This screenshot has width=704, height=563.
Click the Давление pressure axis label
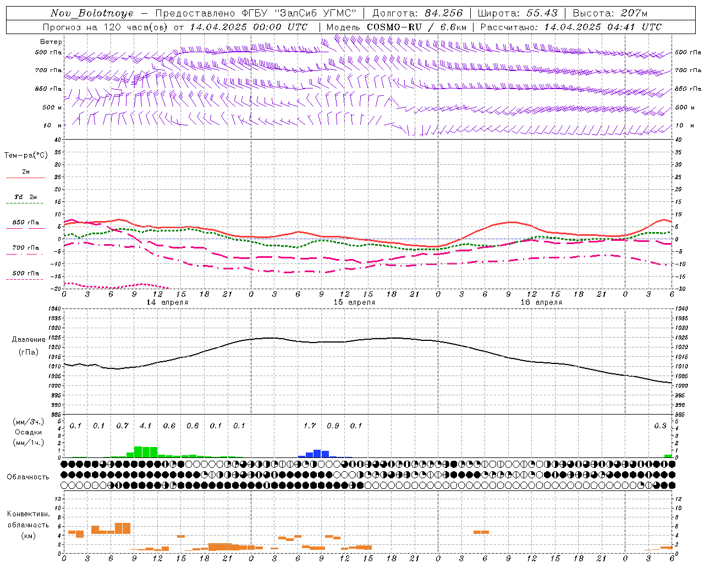[x=29, y=340]
